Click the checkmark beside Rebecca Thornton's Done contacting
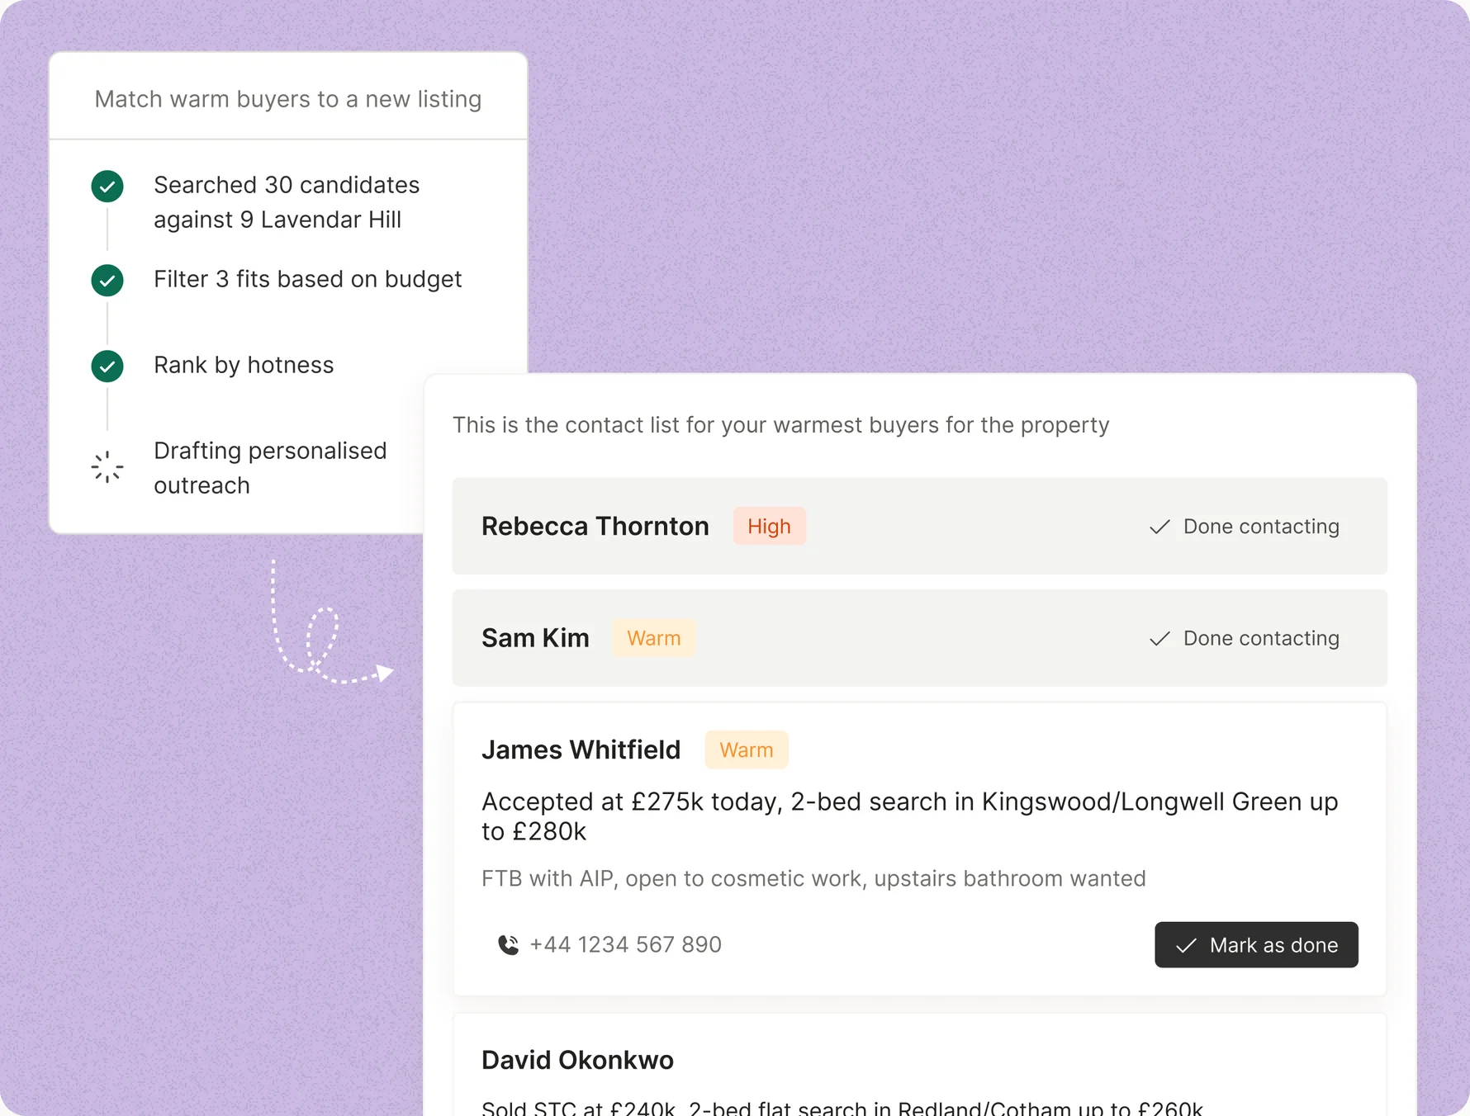The image size is (1470, 1116). 1159,527
